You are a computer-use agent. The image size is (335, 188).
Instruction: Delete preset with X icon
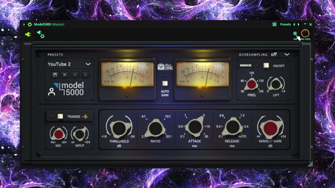click(65, 75)
